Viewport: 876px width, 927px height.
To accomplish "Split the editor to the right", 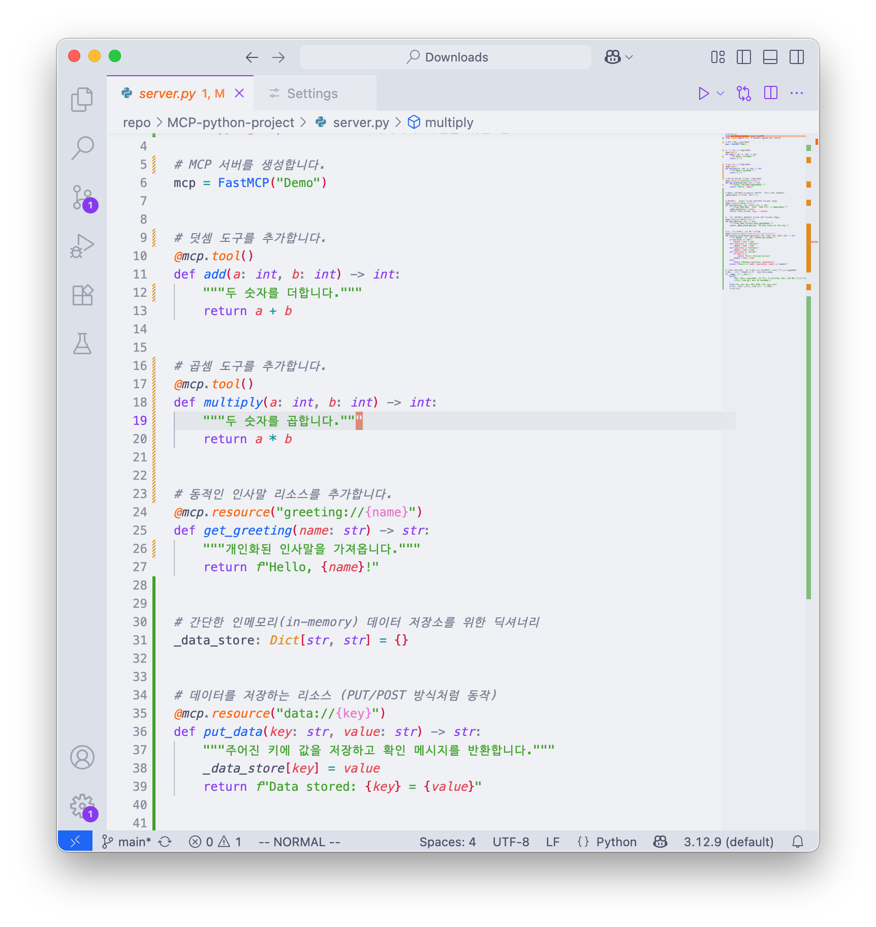I will point(771,93).
